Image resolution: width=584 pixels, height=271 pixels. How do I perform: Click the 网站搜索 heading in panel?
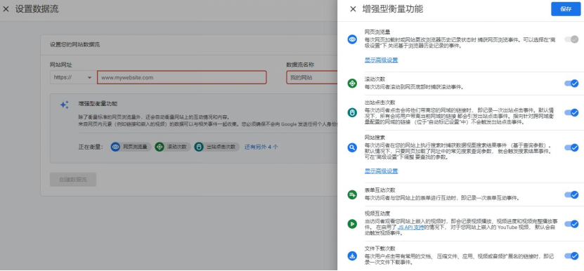(x=375, y=138)
